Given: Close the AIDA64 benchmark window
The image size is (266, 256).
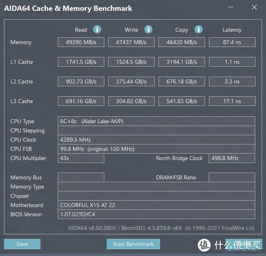Looking at the screenshot, I should click(x=254, y=7).
